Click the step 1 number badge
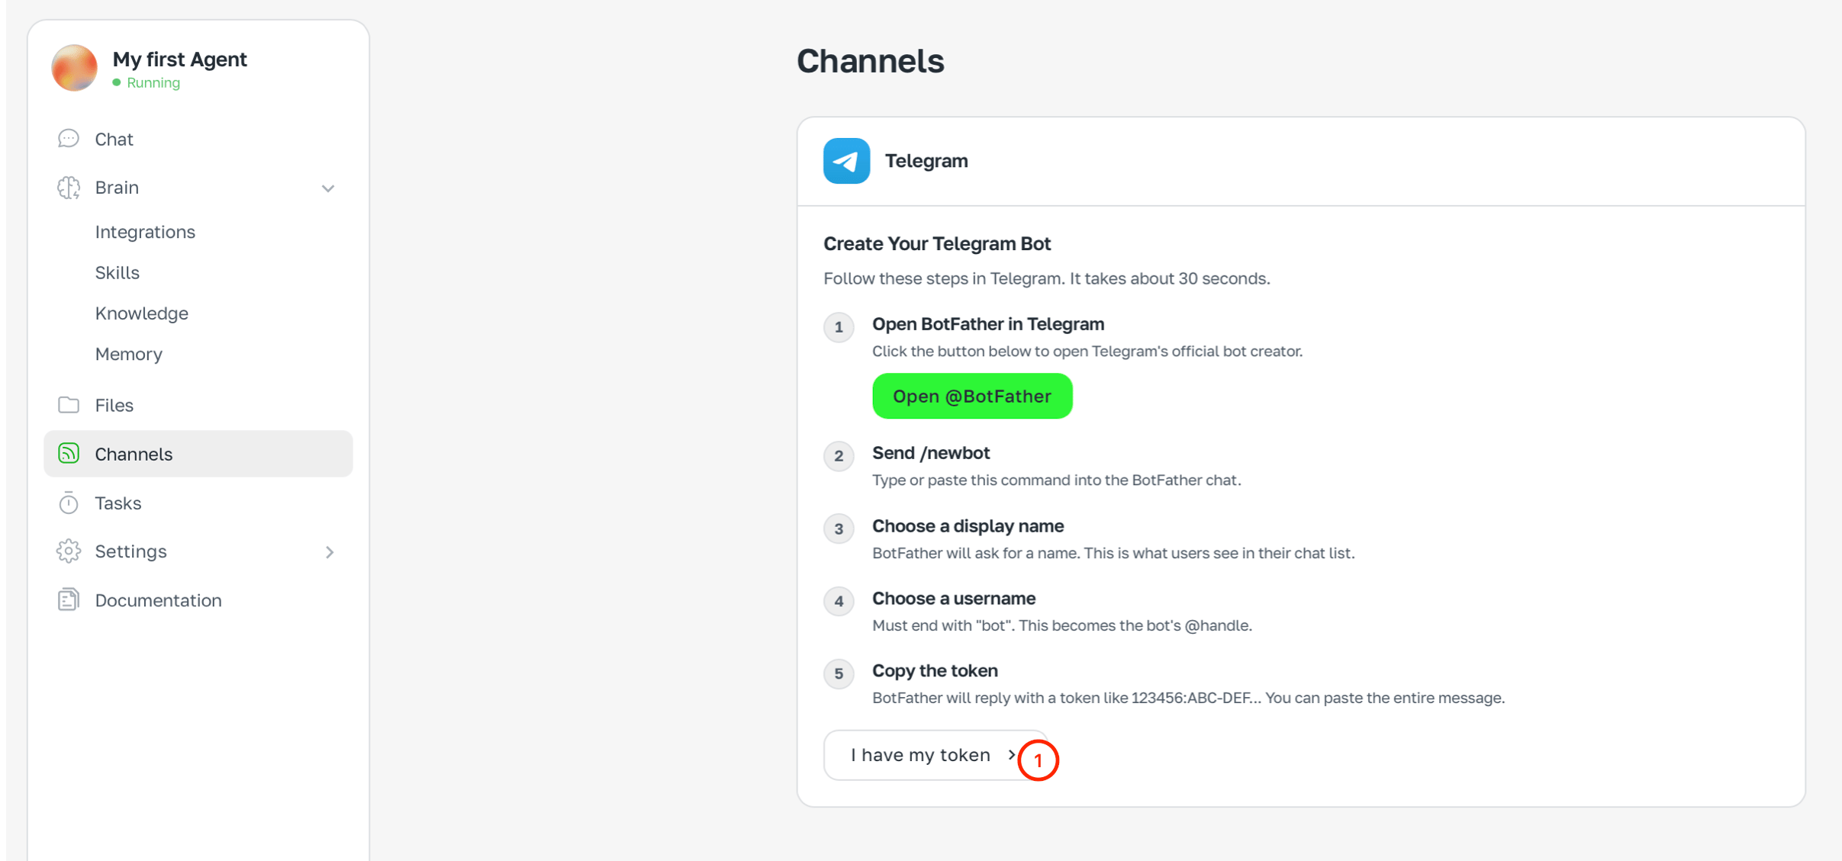The image size is (1842, 861). click(x=839, y=328)
